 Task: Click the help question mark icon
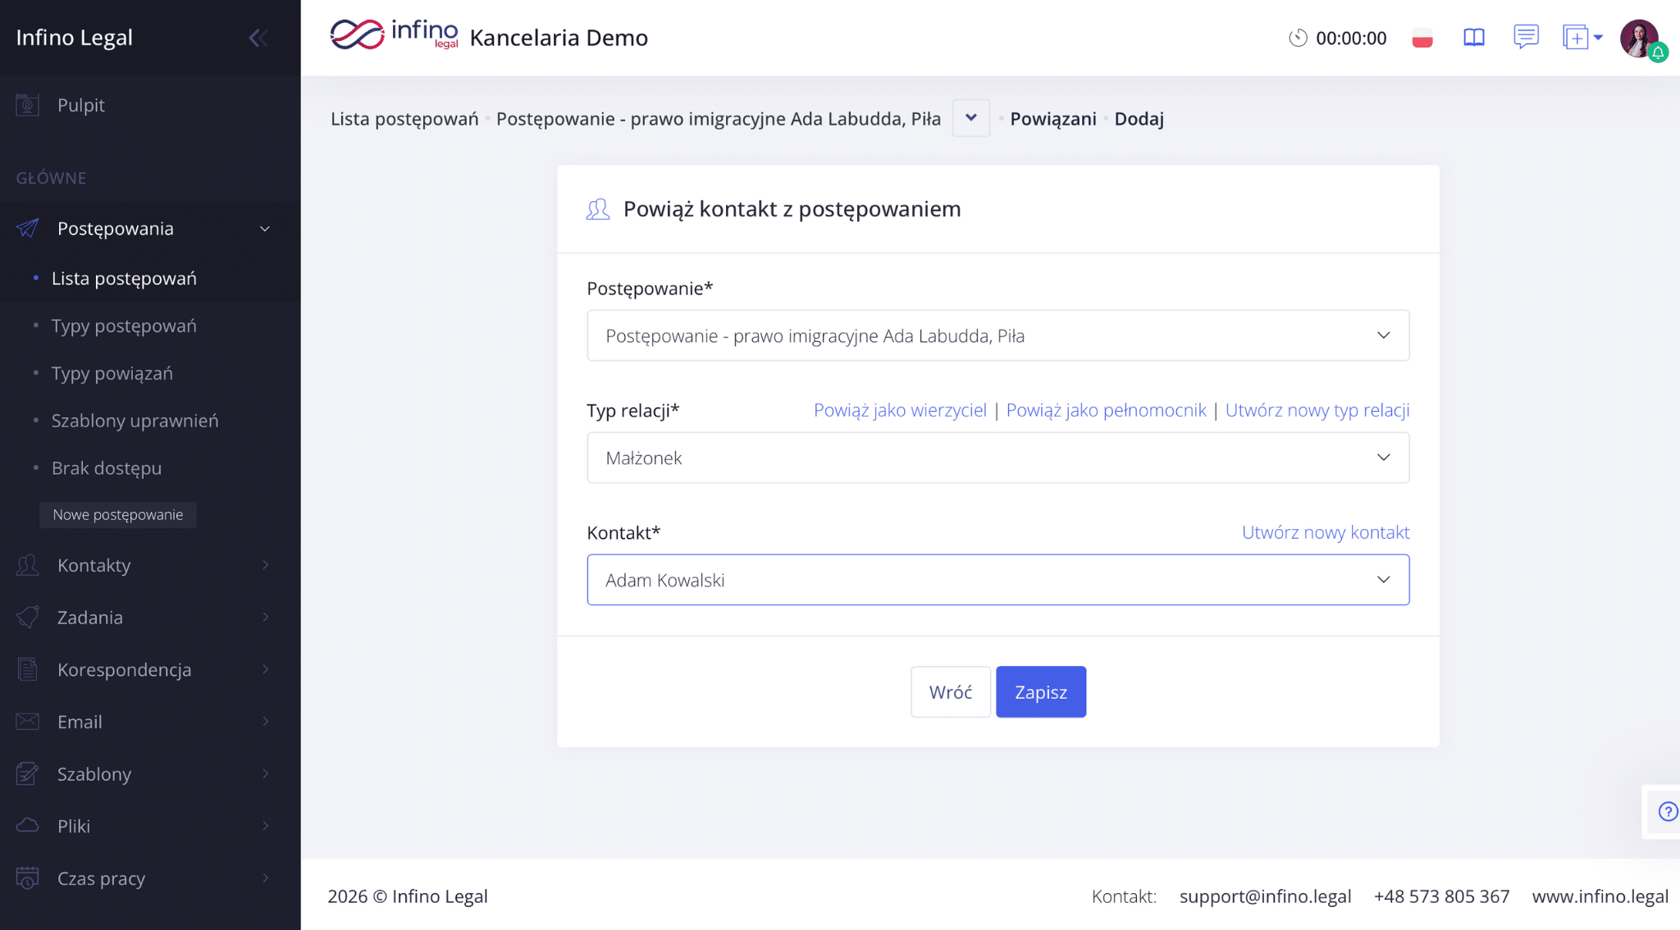1668,811
